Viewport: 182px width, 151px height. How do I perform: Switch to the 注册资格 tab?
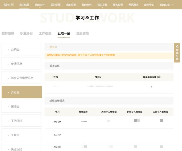83,33
